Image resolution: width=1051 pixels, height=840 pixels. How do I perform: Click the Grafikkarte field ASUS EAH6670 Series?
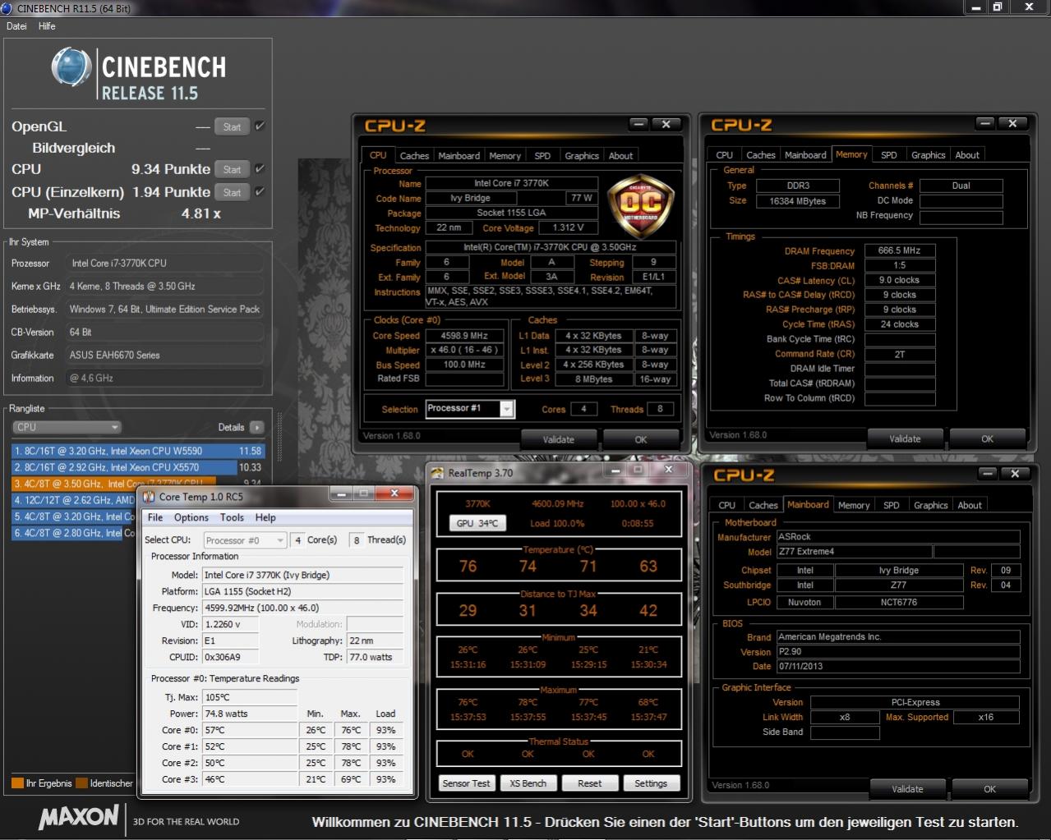(164, 356)
